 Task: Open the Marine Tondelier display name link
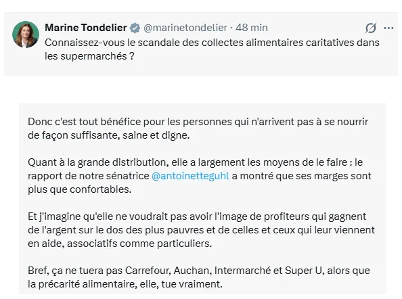click(86, 28)
